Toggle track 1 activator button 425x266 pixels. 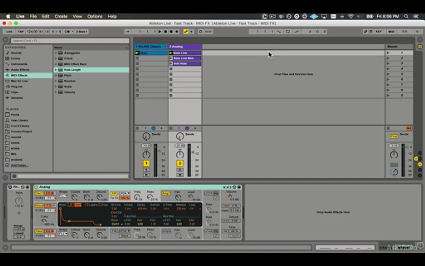pyautogui.click(x=146, y=163)
